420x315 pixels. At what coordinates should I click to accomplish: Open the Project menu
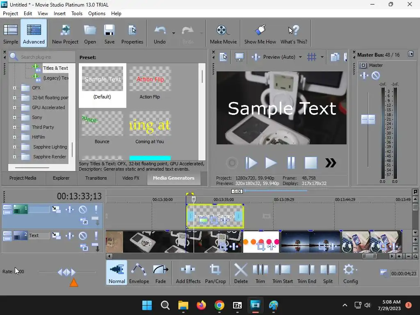pyautogui.click(x=10, y=14)
